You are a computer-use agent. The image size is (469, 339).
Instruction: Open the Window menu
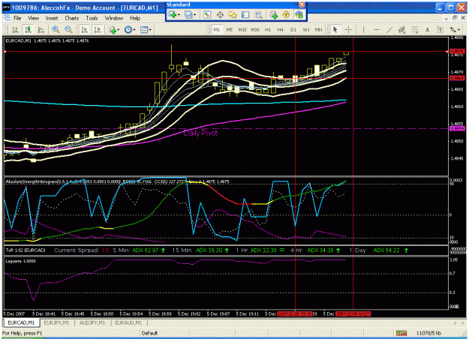[114, 18]
